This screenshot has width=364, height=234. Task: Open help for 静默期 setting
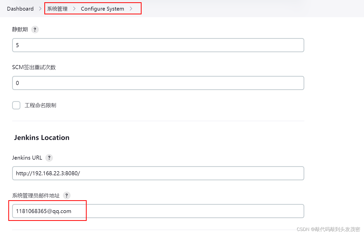[35, 30]
